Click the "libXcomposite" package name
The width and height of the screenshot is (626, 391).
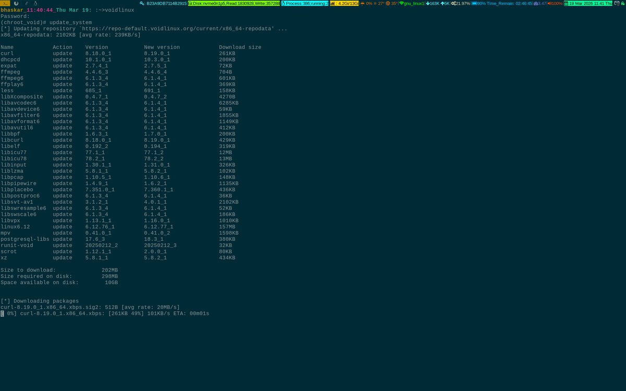[x=22, y=97]
